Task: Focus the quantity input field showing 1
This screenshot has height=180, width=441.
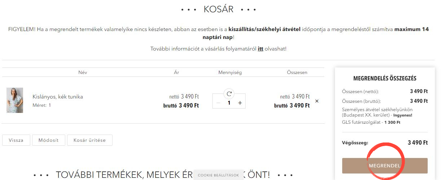Action: [x=229, y=103]
